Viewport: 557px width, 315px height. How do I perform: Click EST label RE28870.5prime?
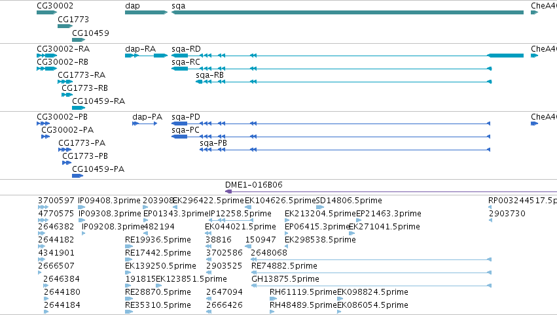[158, 292]
